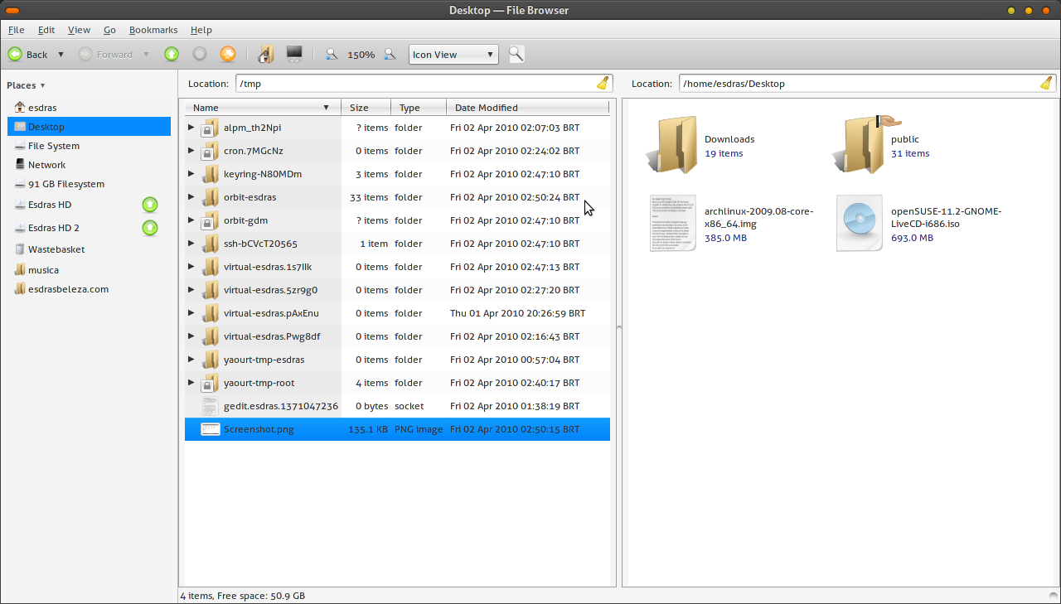This screenshot has width=1061, height=604.
Task: Clear the /tmp location field with broom icon
Action: pos(603,83)
